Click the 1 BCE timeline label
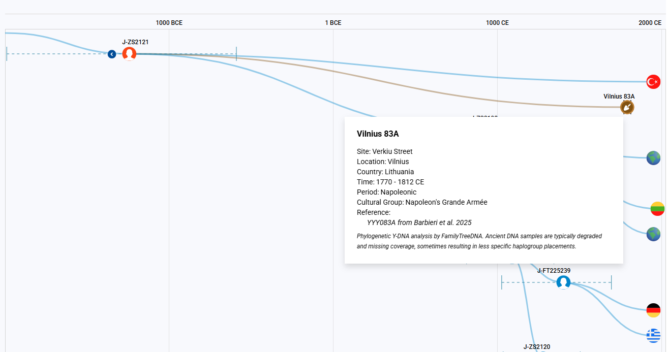 click(x=333, y=23)
